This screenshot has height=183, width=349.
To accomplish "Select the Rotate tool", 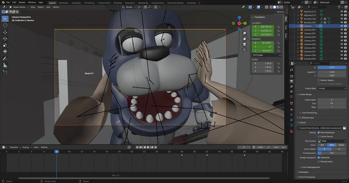I will 5,39.
